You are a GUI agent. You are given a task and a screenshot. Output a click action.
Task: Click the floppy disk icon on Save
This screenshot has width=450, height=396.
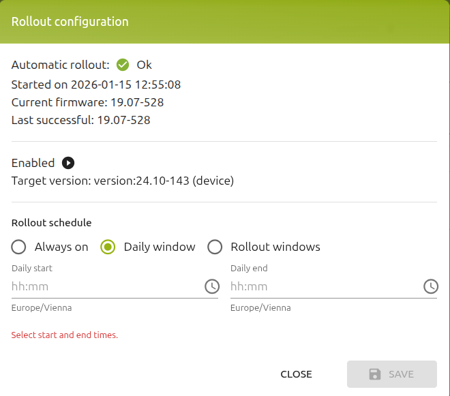(x=375, y=374)
